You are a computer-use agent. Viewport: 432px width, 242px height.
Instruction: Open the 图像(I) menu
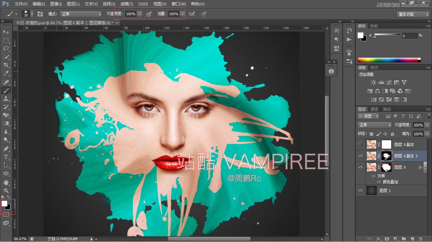tap(56, 4)
